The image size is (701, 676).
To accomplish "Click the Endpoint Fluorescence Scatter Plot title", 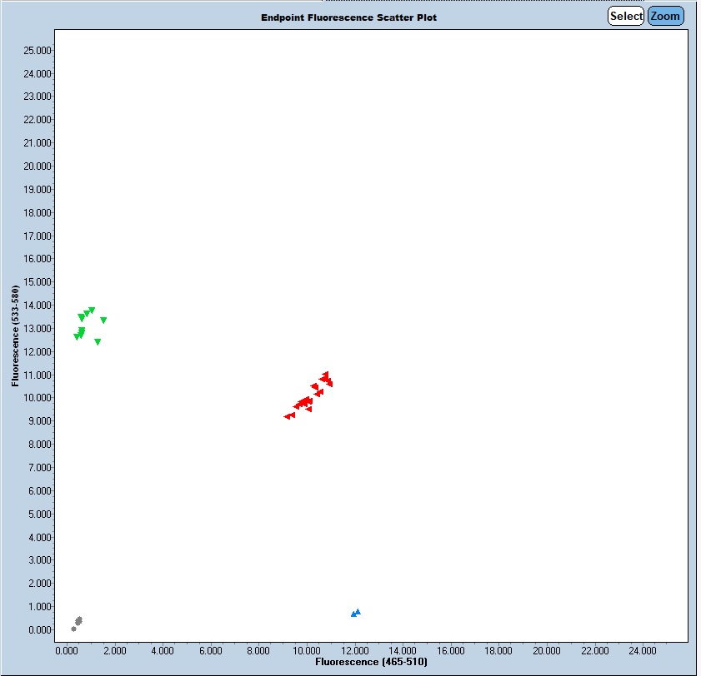I will point(348,17).
